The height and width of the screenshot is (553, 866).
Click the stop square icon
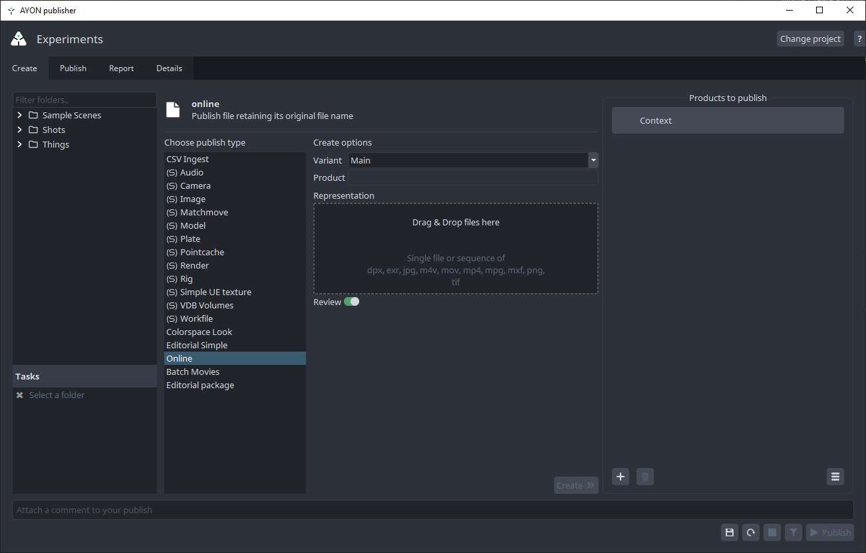pos(772,532)
